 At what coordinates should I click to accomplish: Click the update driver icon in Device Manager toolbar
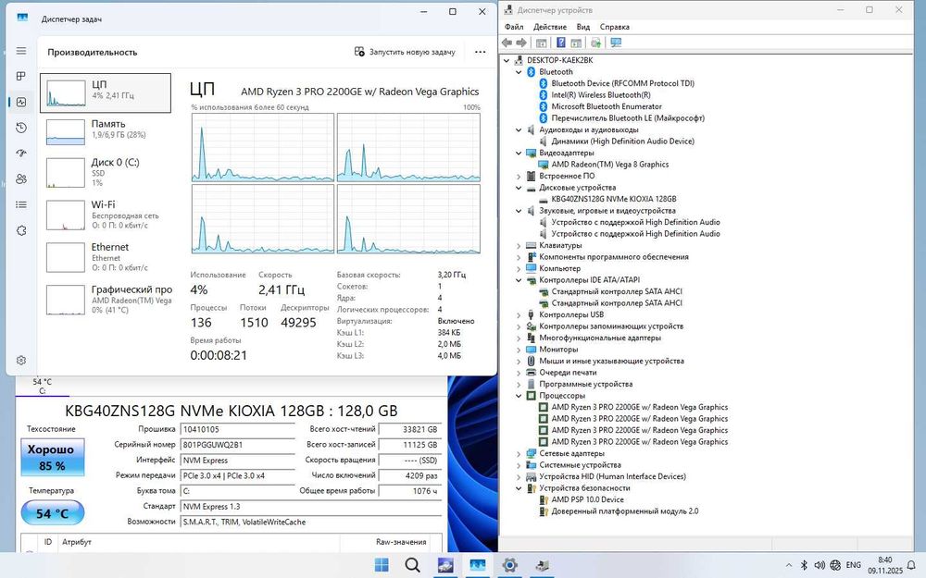tap(595, 43)
